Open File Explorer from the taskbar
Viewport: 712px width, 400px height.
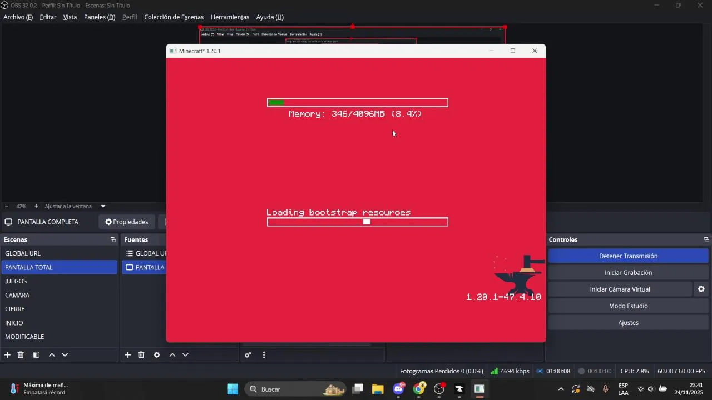(x=378, y=389)
